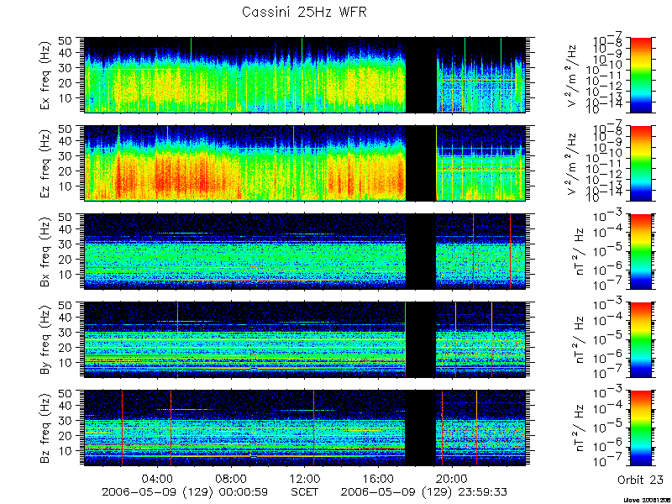Click the Ez spectrogram panel

click(x=305, y=163)
